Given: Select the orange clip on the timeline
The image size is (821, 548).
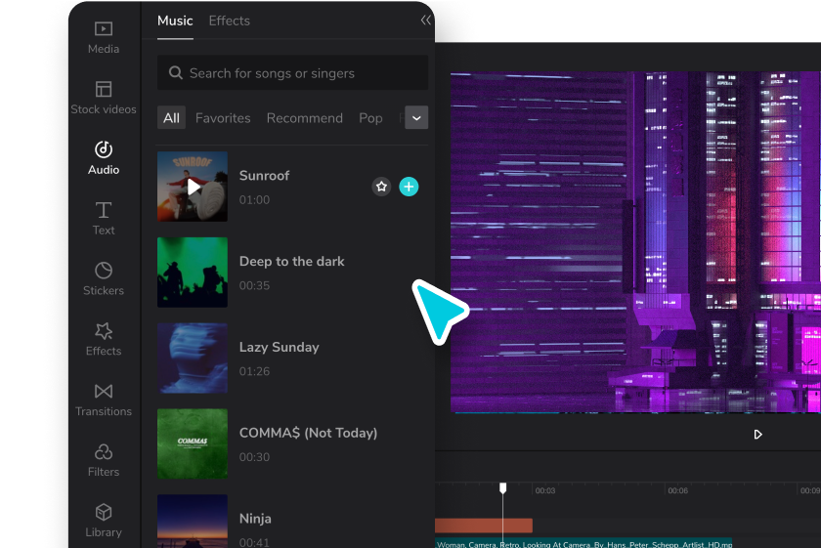Looking at the screenshot, I should pyautogui.click(x=484, y=526).
